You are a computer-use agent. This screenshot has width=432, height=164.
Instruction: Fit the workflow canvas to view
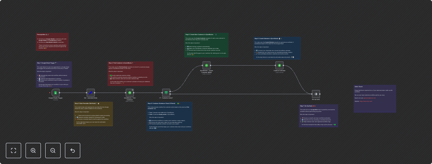[x=13, y=151]
